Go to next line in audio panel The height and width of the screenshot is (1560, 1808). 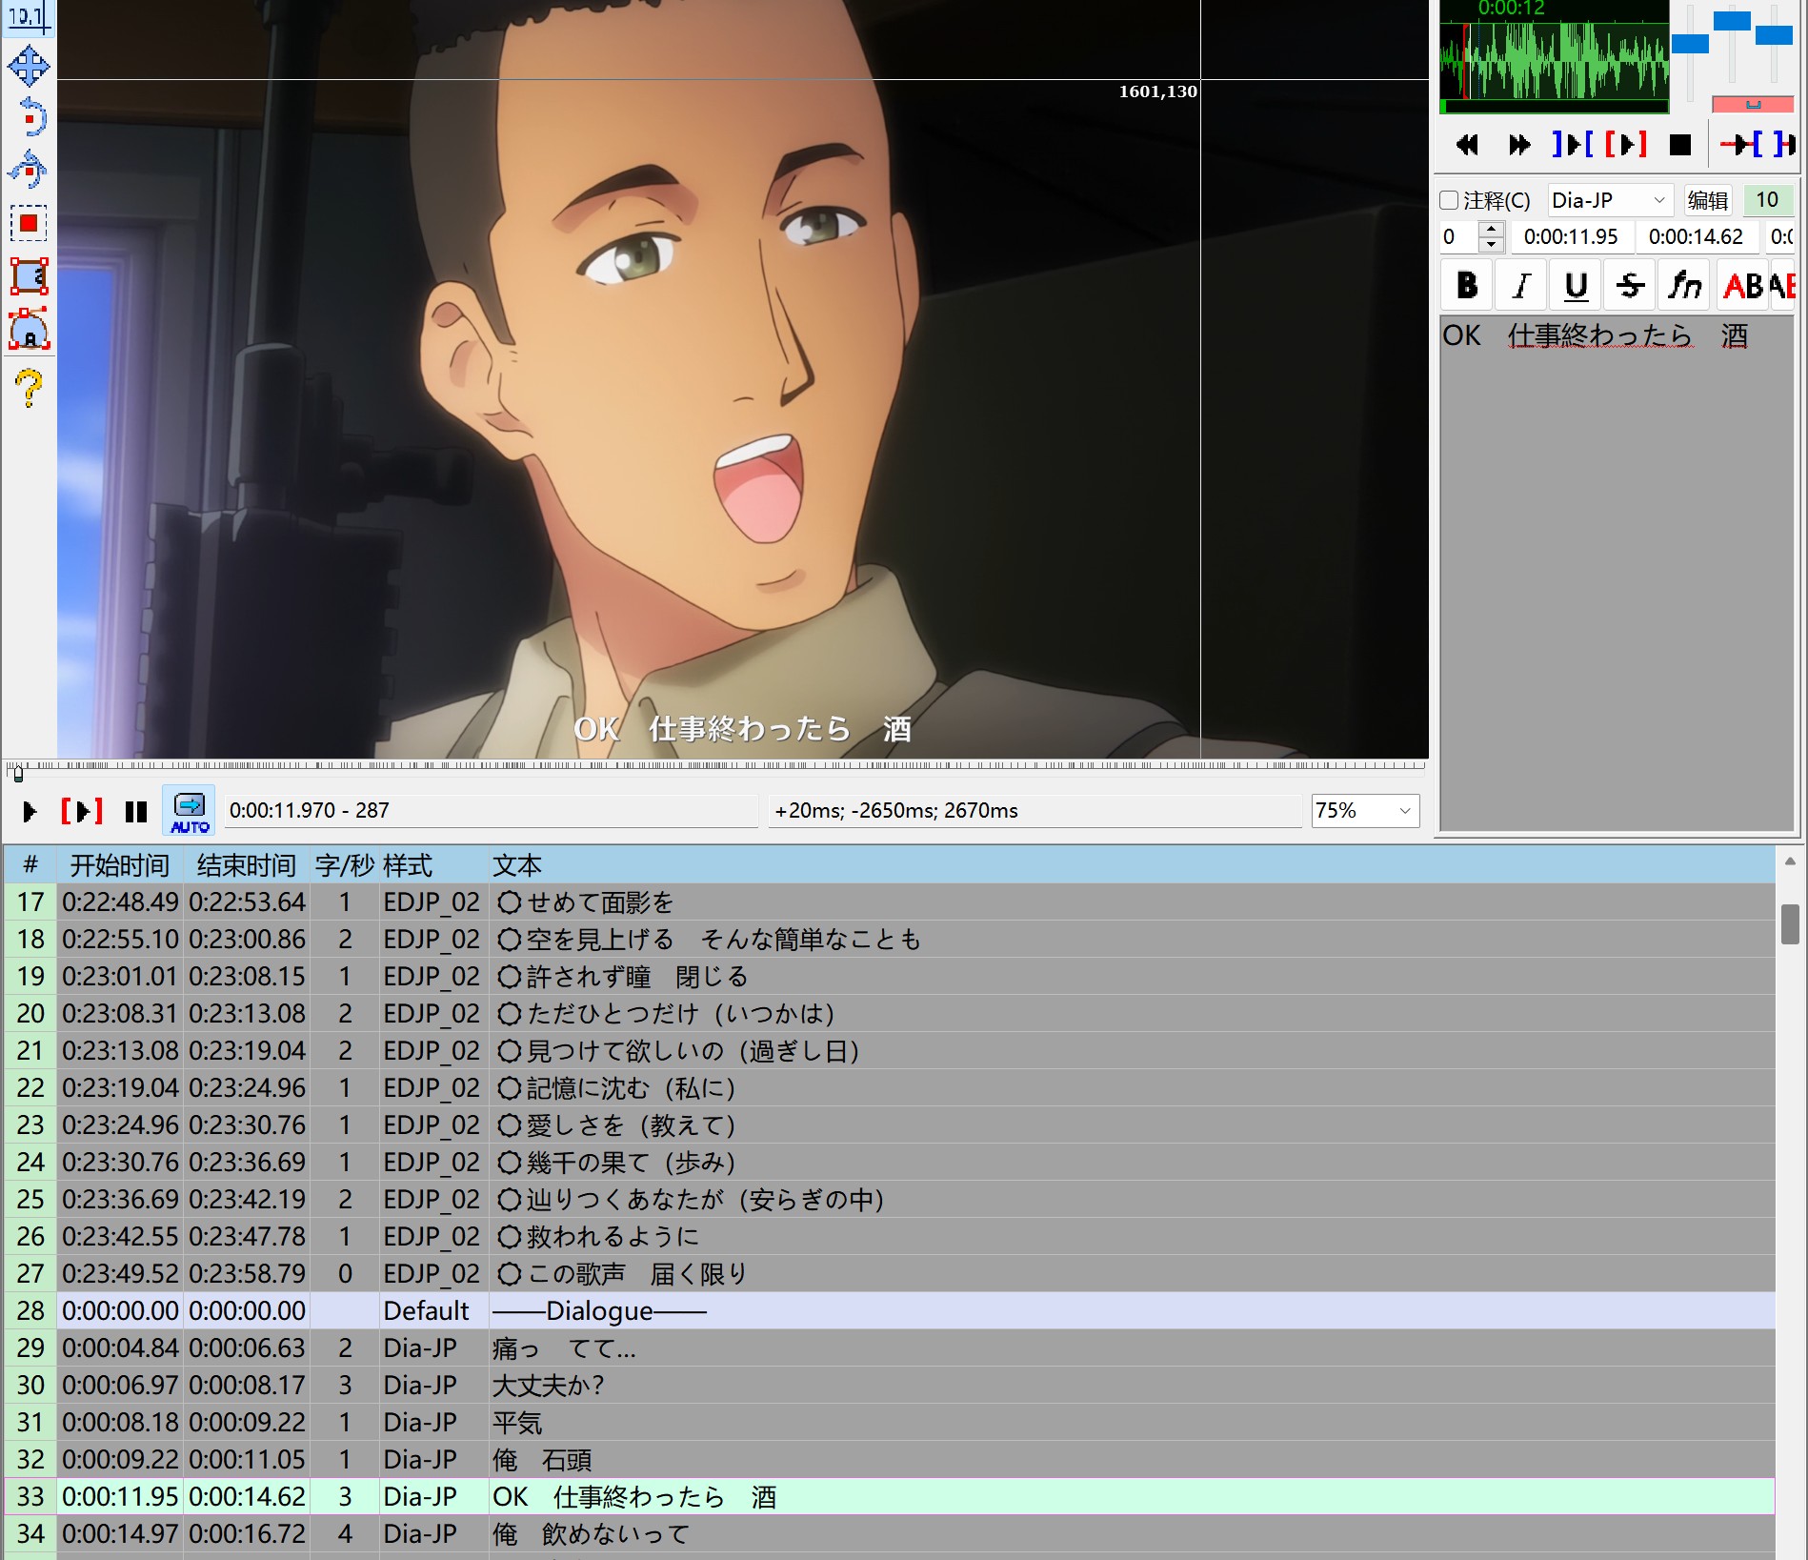click(1519, 144)
